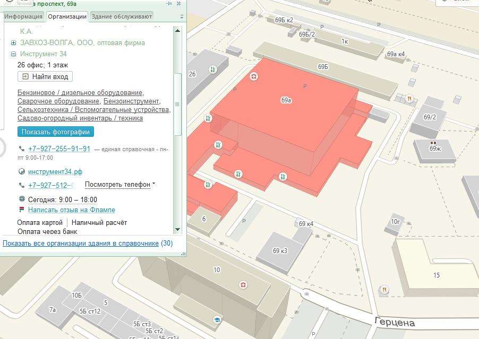The height and width of the screenshot is (339, 479).
Task: Pin the info panel with pushpin icon
Action: point(169,3)
